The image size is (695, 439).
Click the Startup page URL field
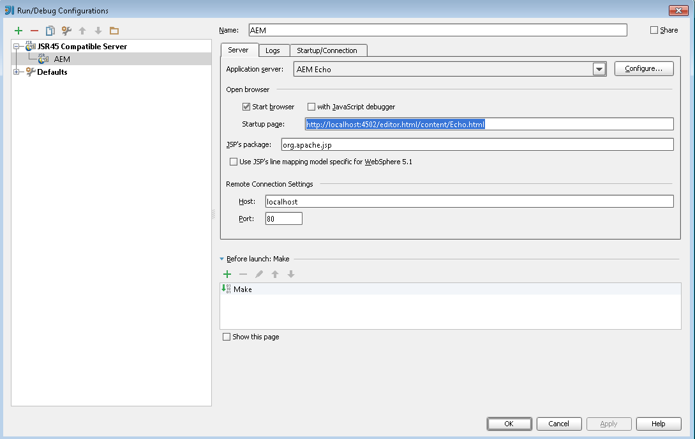489,124
